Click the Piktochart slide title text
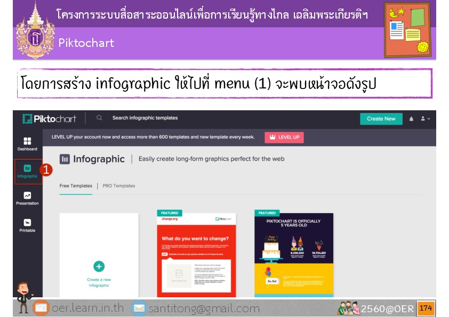 (x=86, y=43)
